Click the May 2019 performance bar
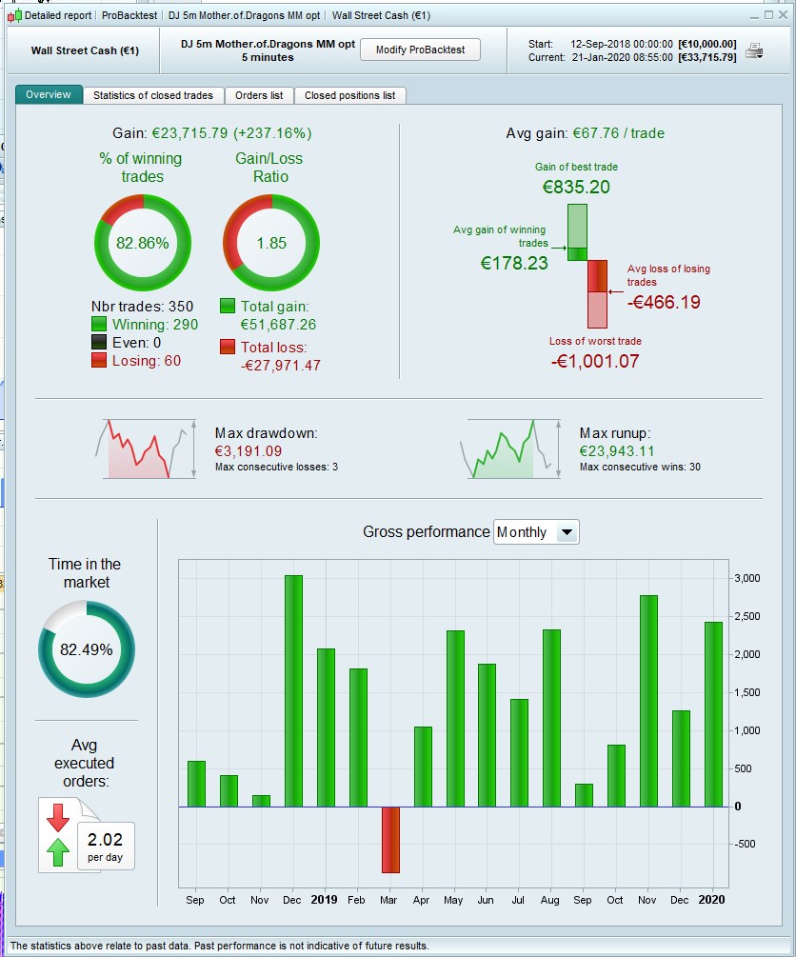 tap(455, 719)
